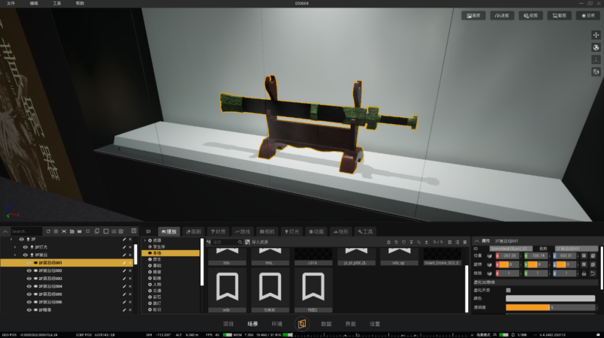Viewport: 604px width, 338px height.
Task: Click the favorites heart icon in asset toolbar
Action: pos(404,242)
